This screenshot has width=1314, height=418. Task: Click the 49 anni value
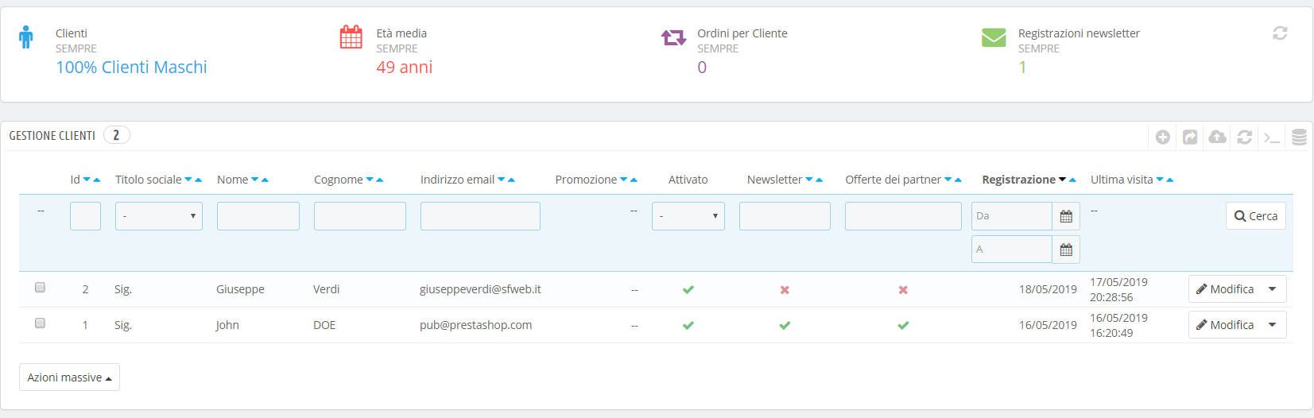click(405, 68)
